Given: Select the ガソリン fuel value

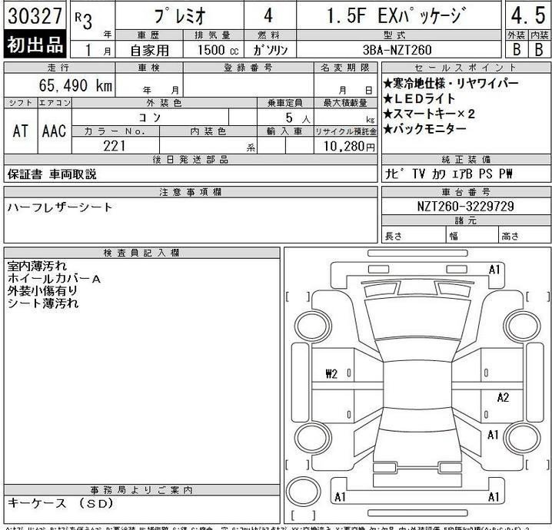Looking at the screenshot, I should click(271, 50).
